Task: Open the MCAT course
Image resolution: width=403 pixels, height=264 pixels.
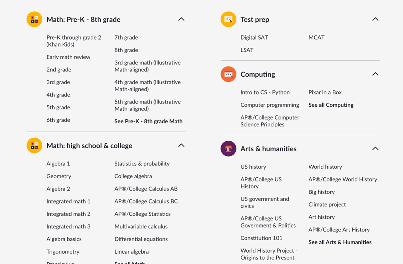Action: coord(316,37)
